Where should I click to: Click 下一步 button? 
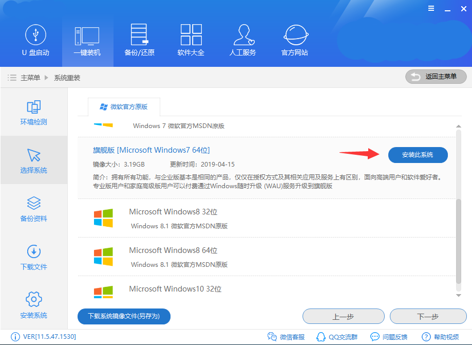pyautogui.click(x=428, y=316)
